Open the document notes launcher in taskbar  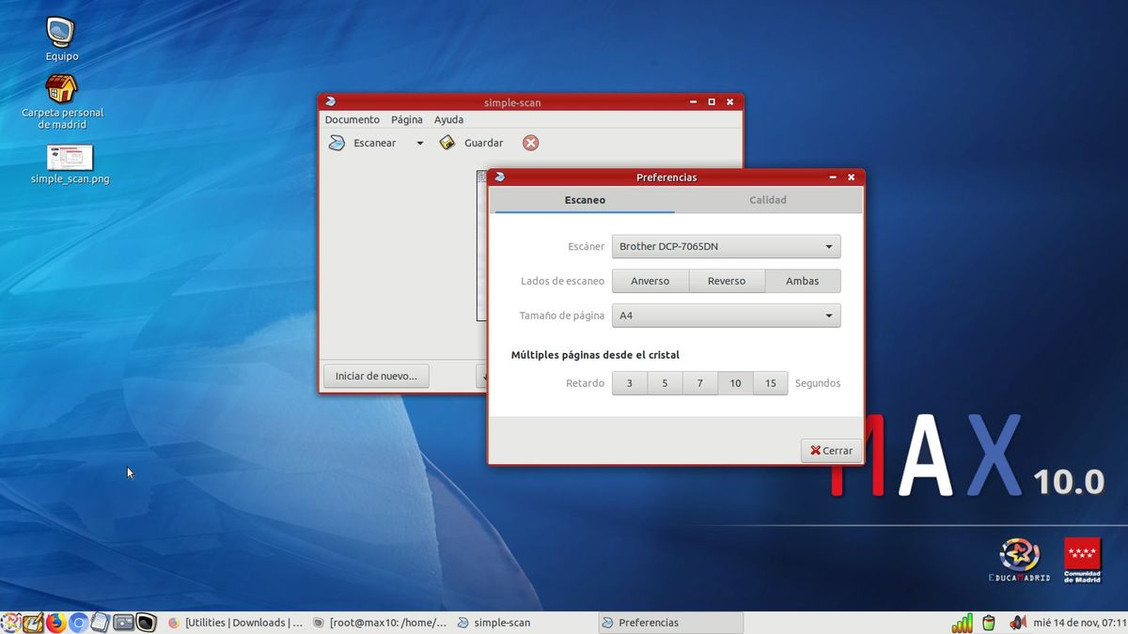coord(101,623)
